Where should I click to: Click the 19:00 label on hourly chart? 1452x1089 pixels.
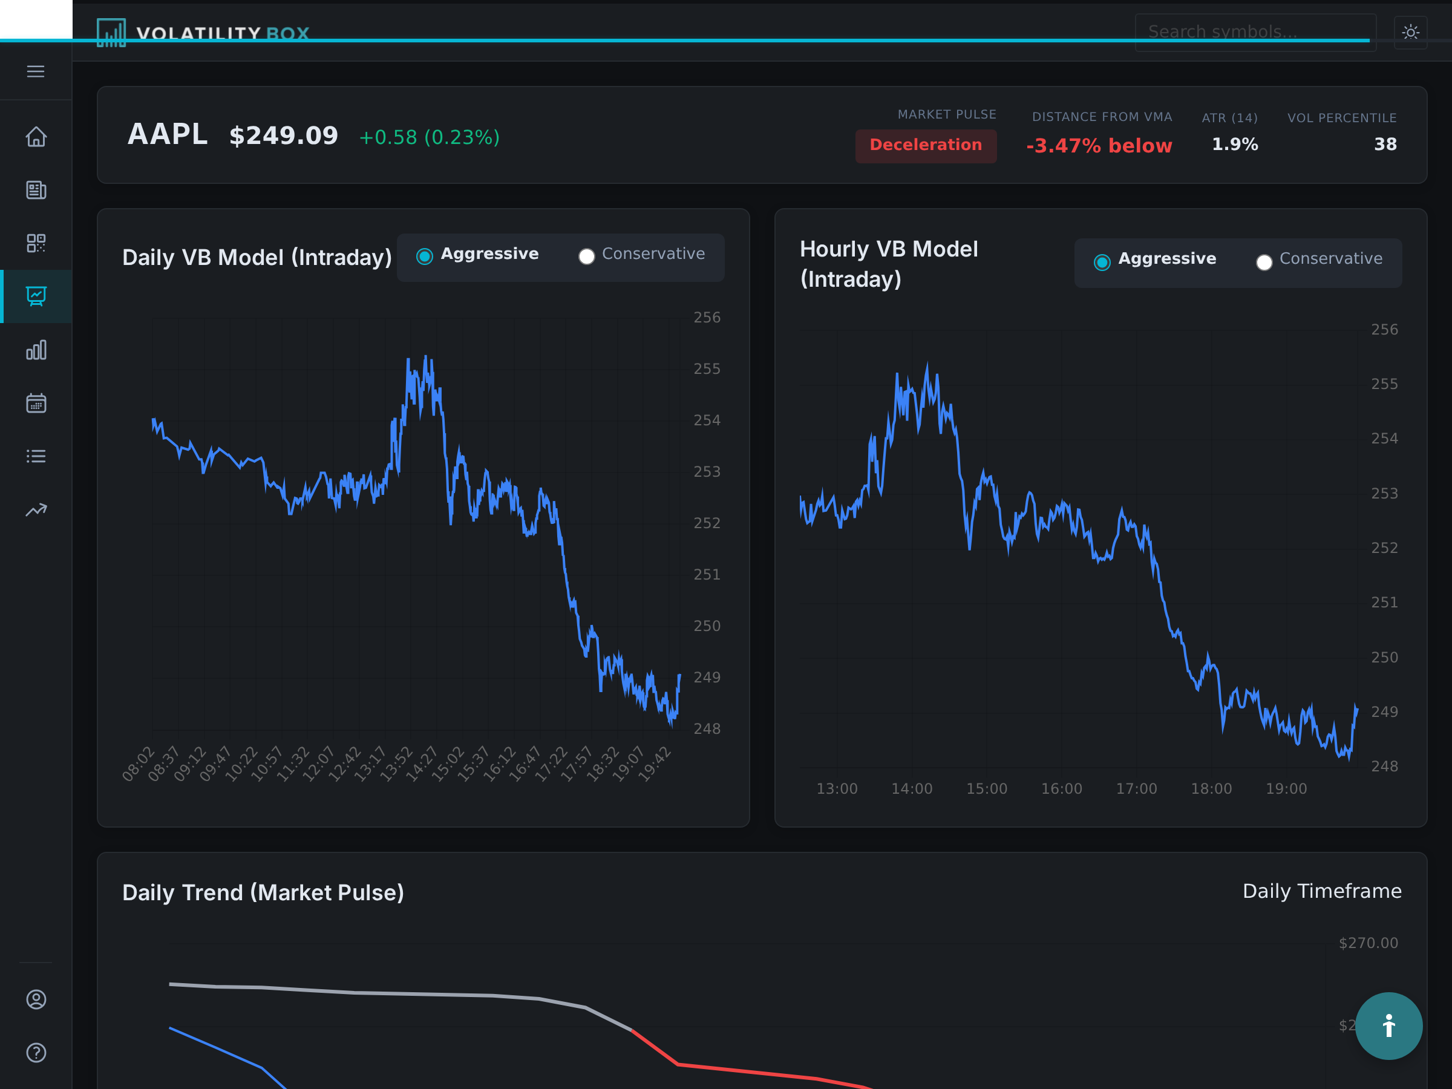click(1287, 788)
